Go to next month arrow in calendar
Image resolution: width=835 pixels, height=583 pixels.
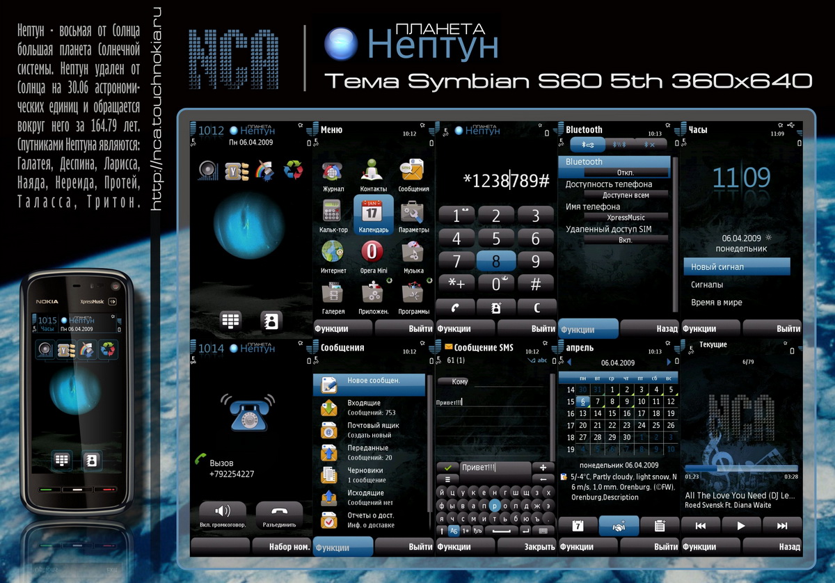[669, 362]
